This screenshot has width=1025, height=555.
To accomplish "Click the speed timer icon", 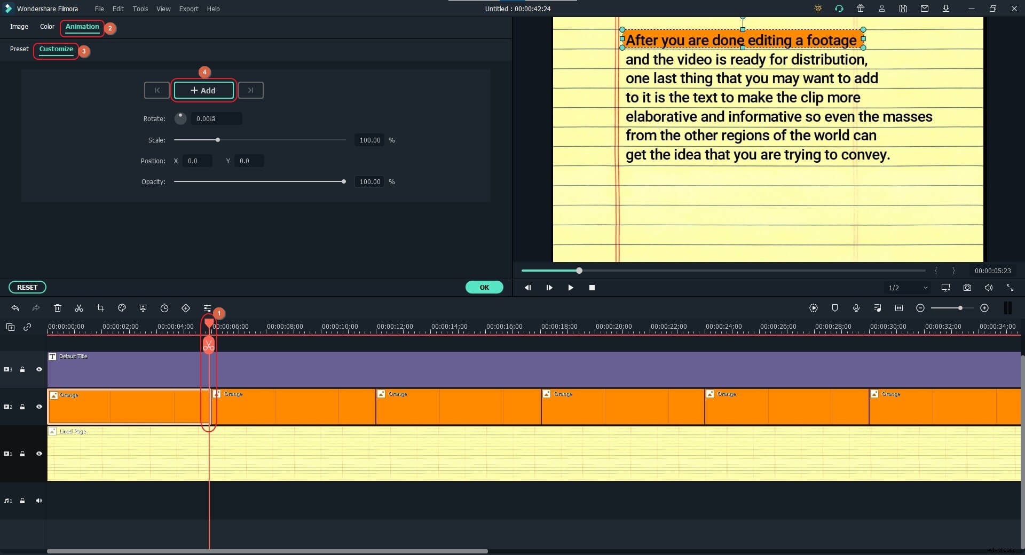I will coord(164,308).
